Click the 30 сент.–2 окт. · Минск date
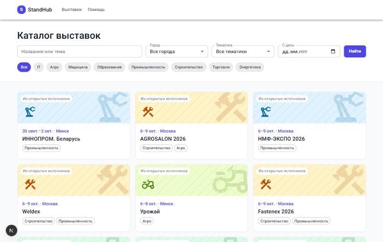This screenshot has height=242, width=383. coord(45,131)
